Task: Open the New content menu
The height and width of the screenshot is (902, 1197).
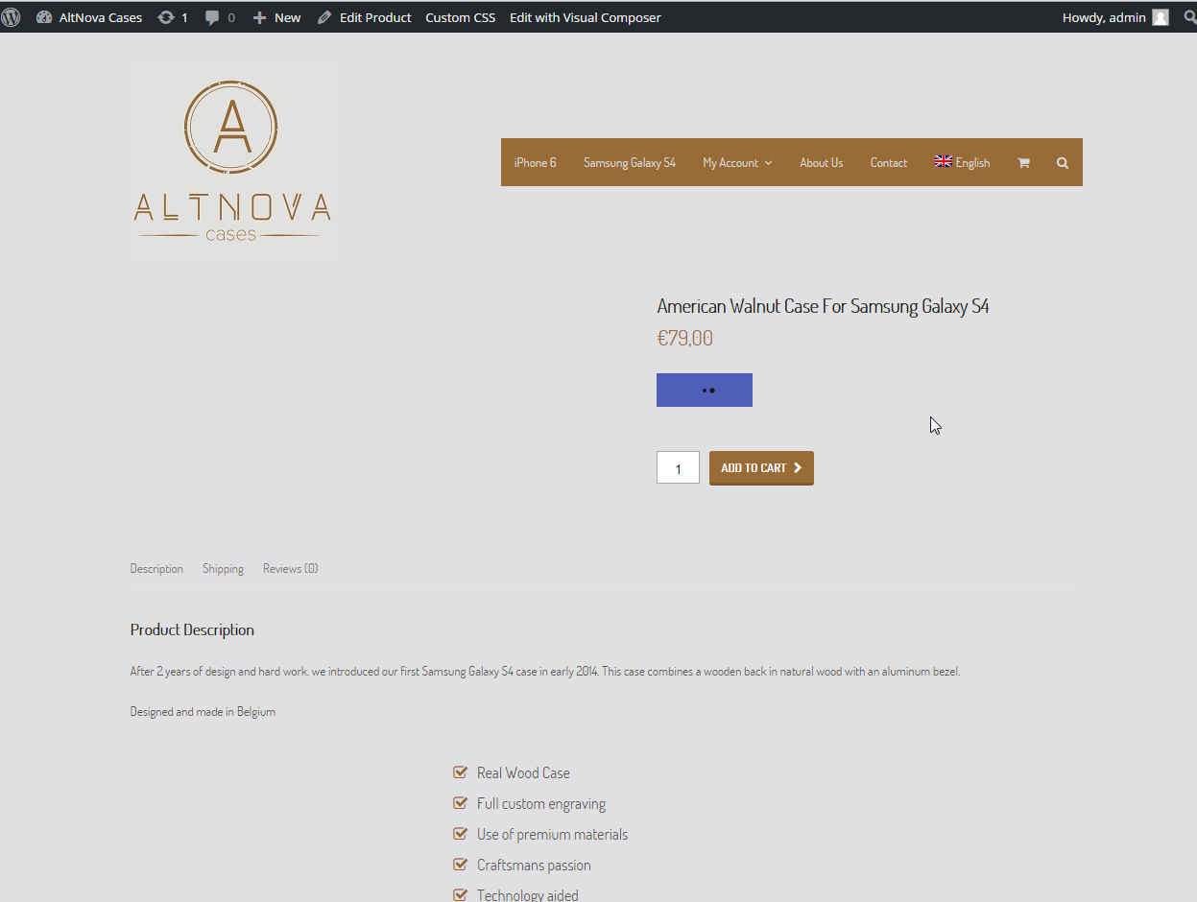Action: [276, 17]
